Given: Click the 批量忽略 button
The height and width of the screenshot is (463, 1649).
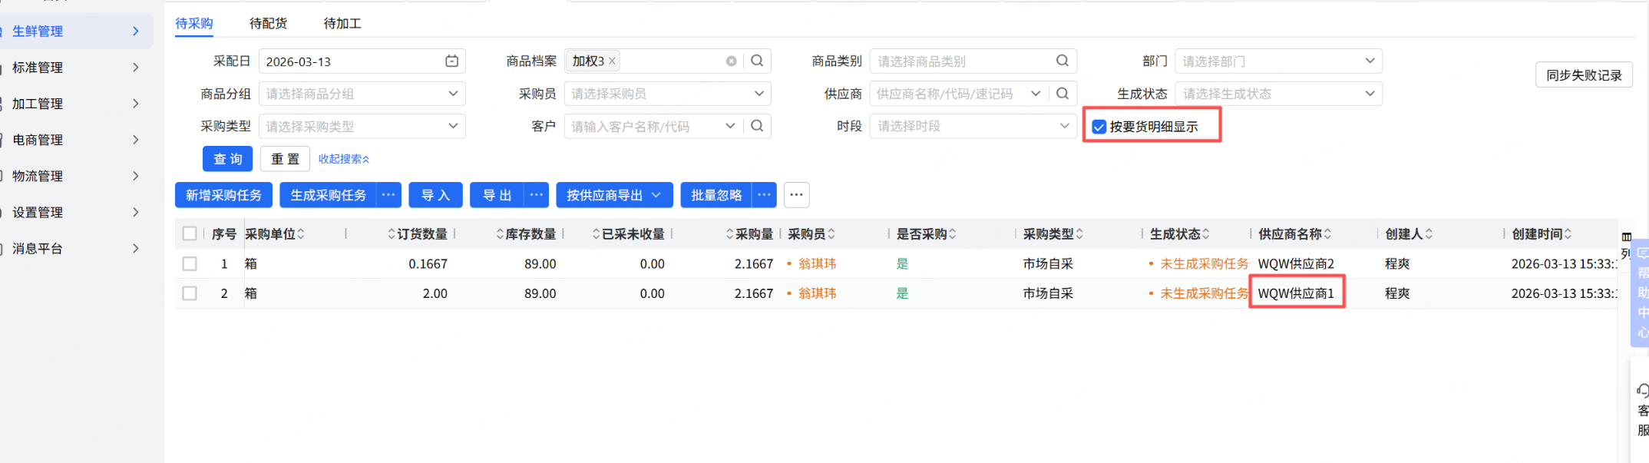Looking at the screenshot, I should point(716,195).
